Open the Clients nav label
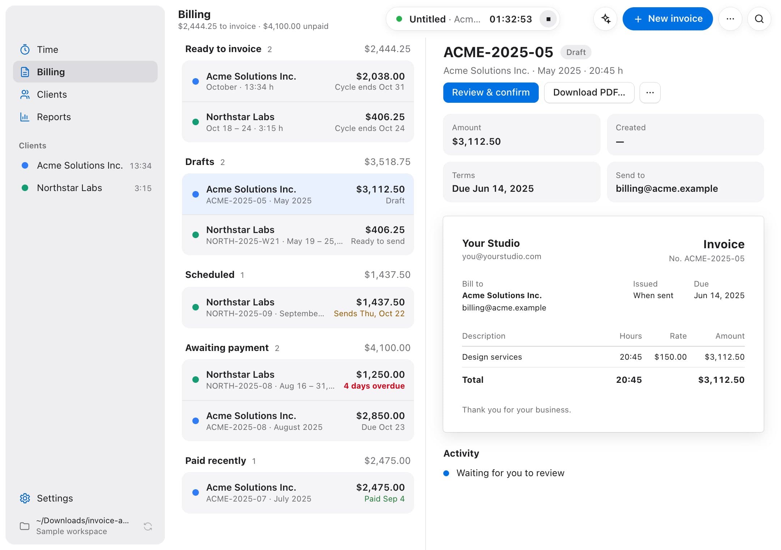Viewport: 781px width, 550px height. tap(52, 94)
